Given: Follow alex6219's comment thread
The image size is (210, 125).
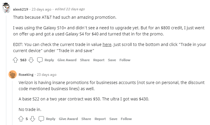Looking at the screenshot, I should (125, 60).
